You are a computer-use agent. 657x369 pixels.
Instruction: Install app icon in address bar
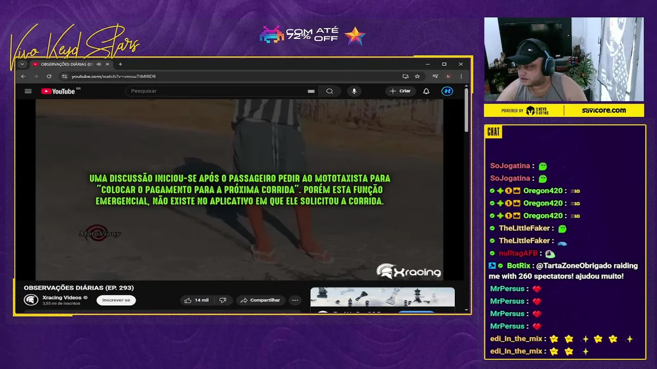click(405, 76)
